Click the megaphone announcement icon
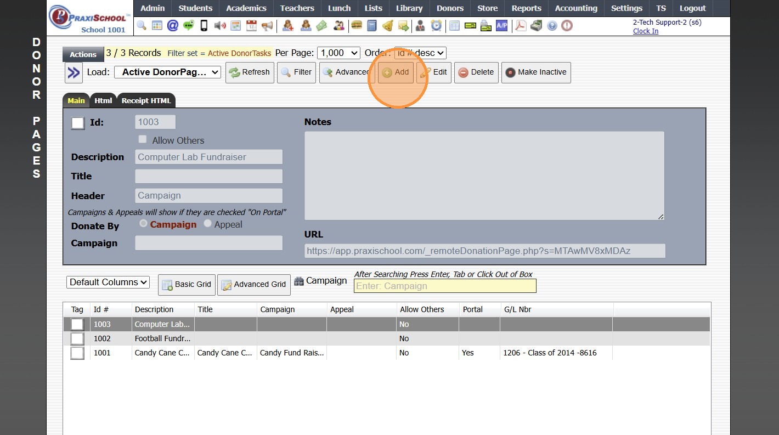The image size is (779, 435). point(267,25)
